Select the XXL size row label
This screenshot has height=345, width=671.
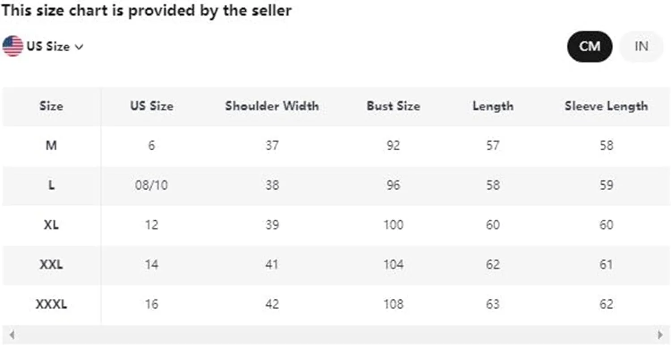51,264
